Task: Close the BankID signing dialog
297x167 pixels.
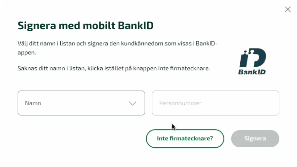Action: coord(288,9)
